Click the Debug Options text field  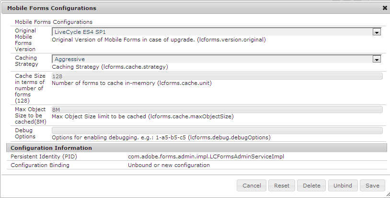217,130
